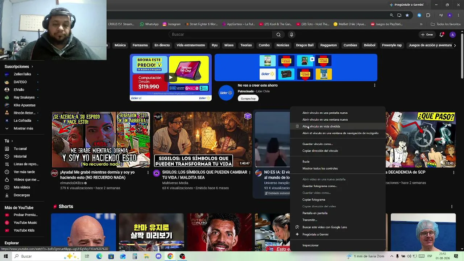Viewport: 464px width, 261px height.
Task: Show more category chips with the right arrow
Action: tap(455, 45)
